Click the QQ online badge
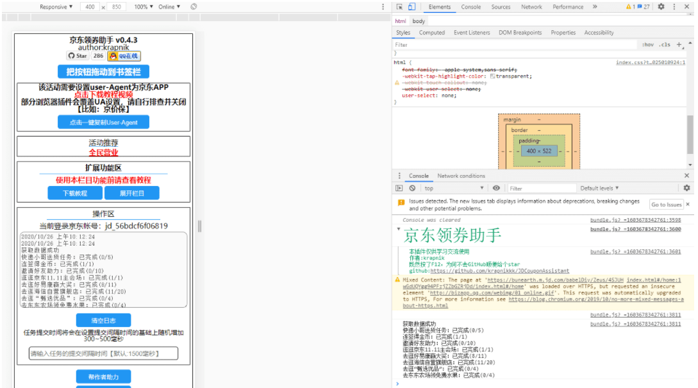This screenshot has height=388, width=698. coord(124,56)
